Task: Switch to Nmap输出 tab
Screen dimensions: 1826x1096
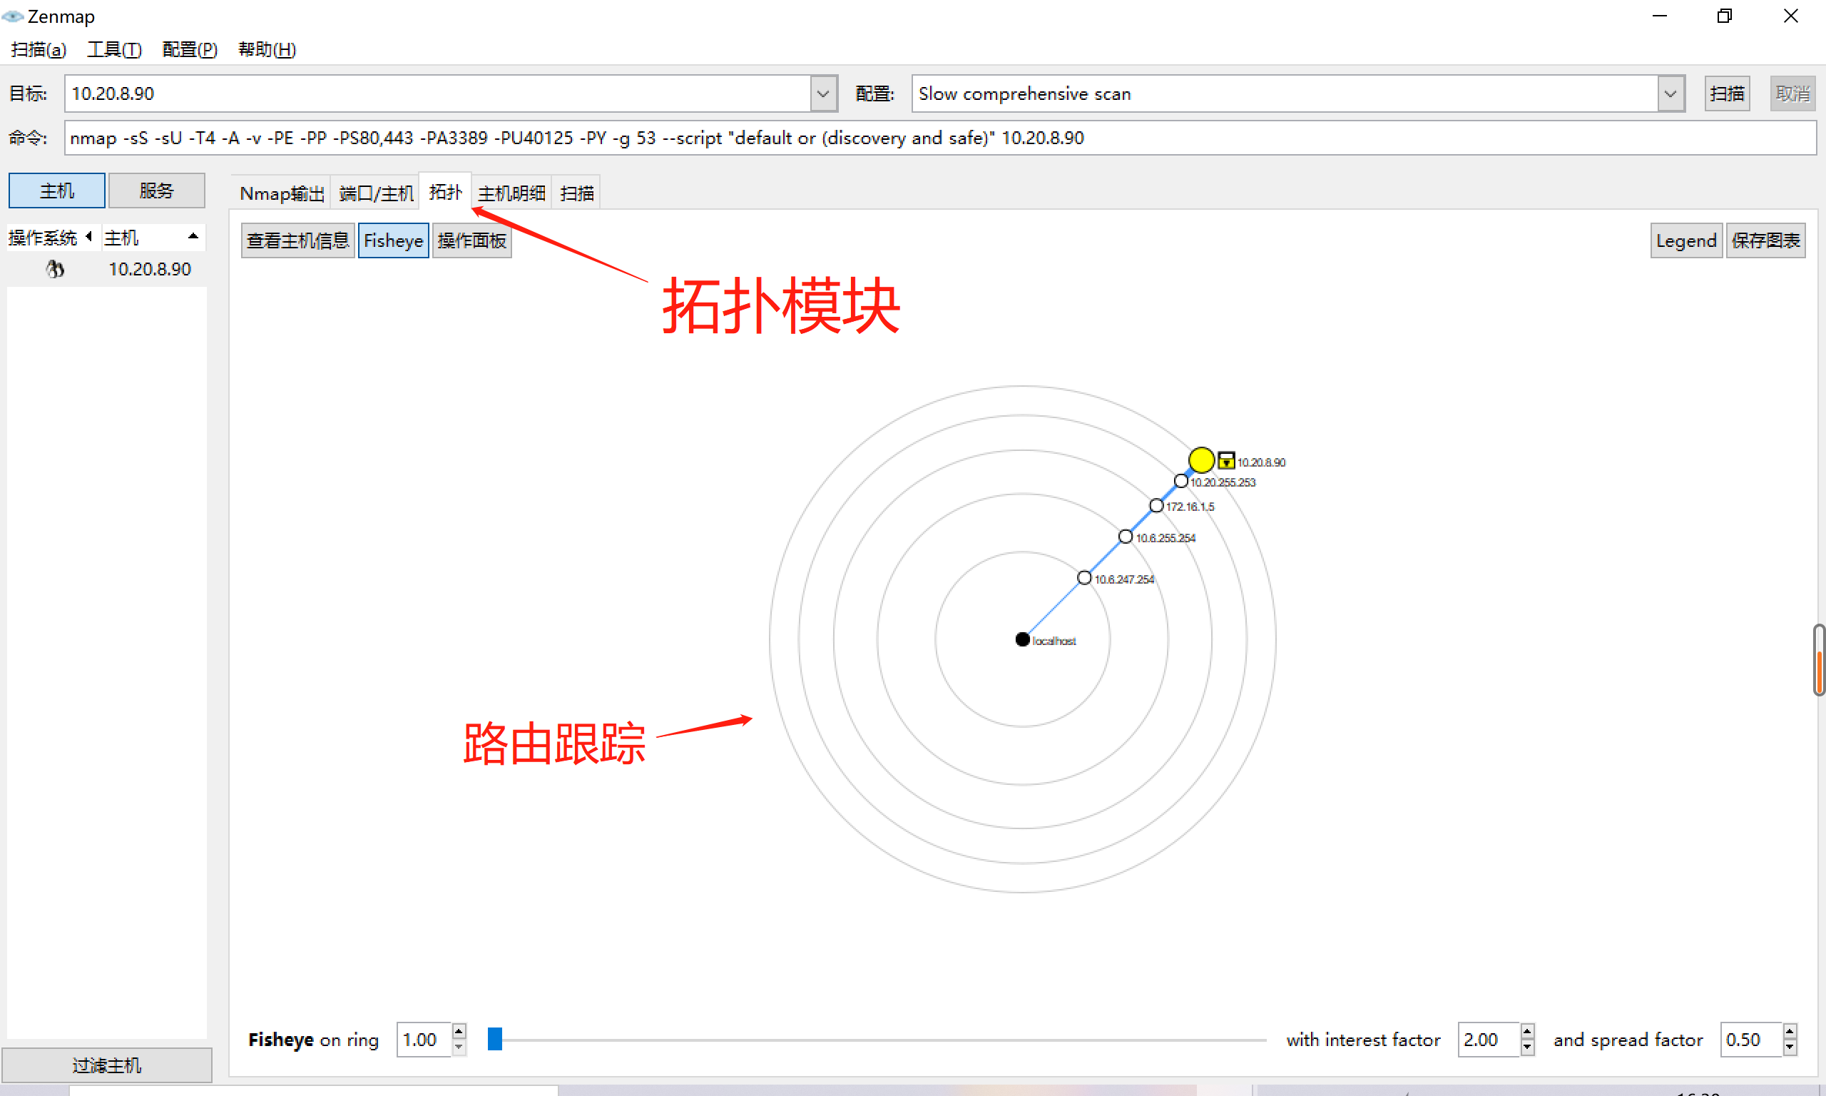Action: [x=282, y=193]
